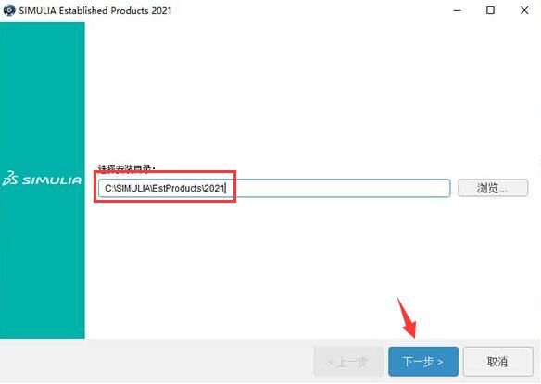
Task: Minimize the SIMULIA installer window
Action: pos(457,10)
